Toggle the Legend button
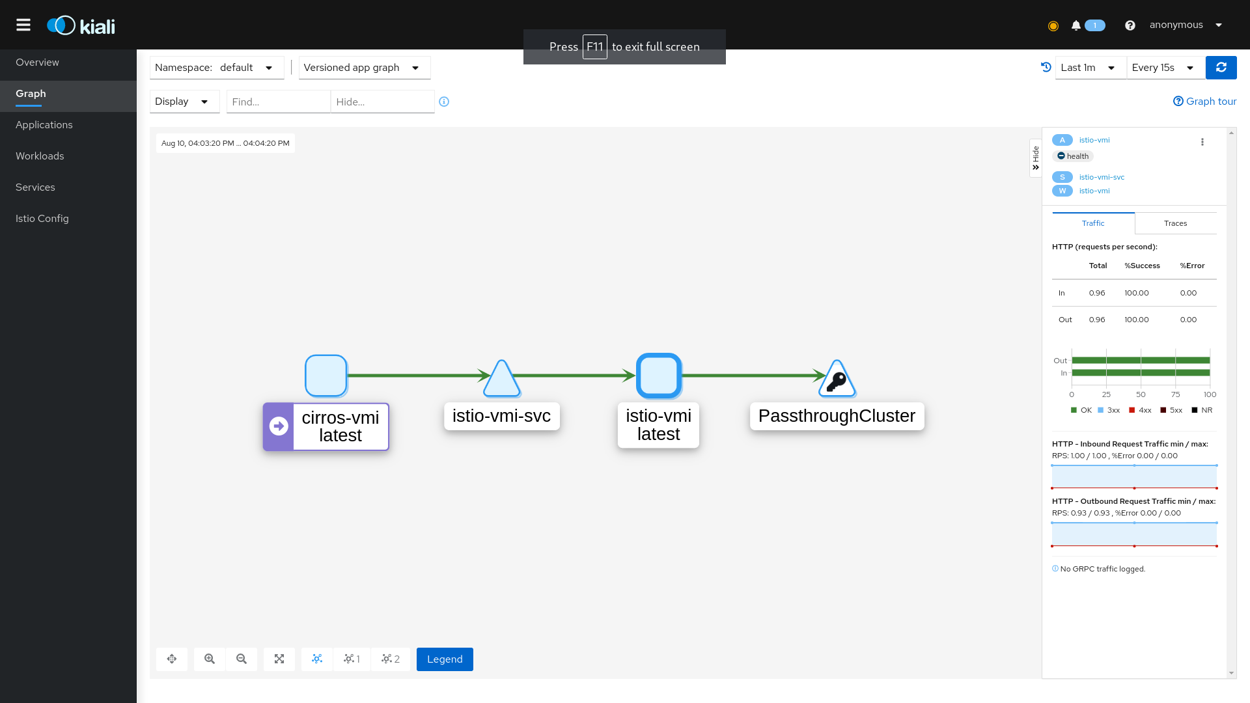 tap(445, 659)
